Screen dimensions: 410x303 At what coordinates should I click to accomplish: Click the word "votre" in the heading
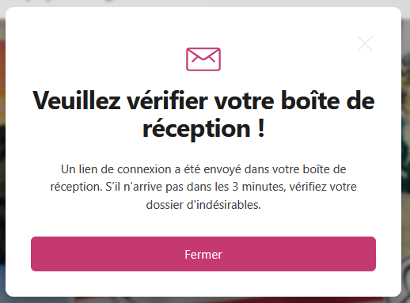pyautogui.click(x=244, y=102)
